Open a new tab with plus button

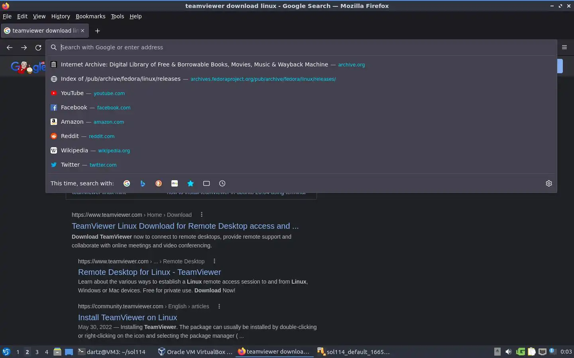(97, 31)
